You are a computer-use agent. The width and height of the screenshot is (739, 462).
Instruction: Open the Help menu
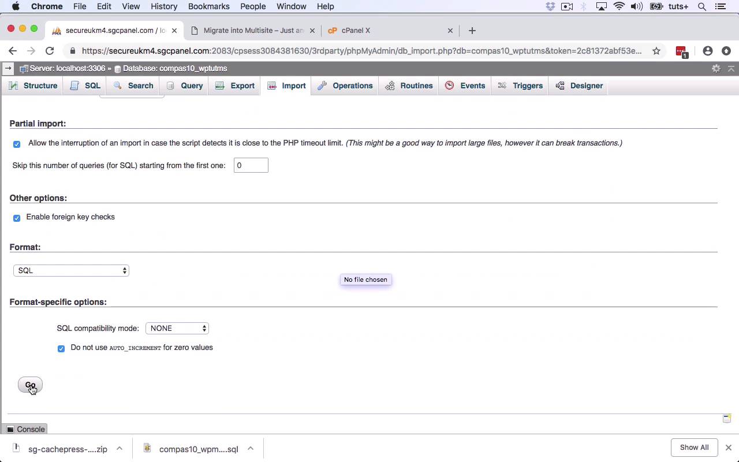tap(326, 6)
